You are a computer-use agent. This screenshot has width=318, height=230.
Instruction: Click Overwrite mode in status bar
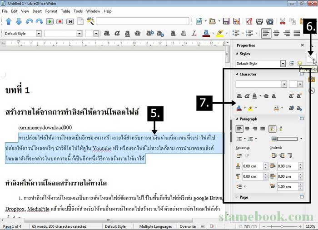(188, 226)
